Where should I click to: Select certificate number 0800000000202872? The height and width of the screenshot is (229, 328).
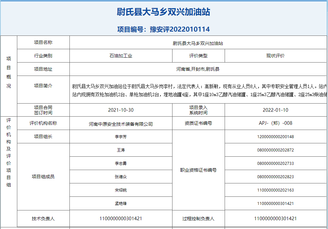(x=275, y=150)
